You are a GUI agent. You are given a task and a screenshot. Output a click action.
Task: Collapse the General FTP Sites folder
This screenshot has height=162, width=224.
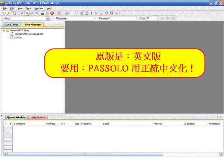click(3, 31)
